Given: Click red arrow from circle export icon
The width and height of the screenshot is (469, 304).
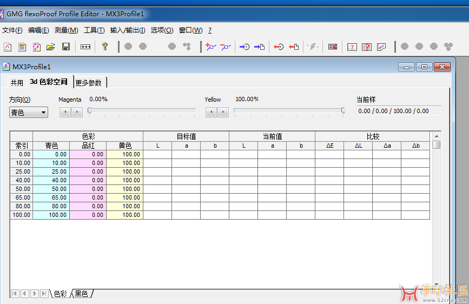Looking at the screenshot, I should click(x=279, y=47).
